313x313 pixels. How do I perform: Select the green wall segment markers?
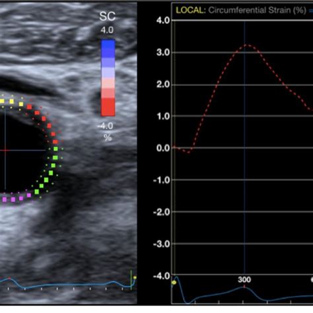[x=48, y=170]
